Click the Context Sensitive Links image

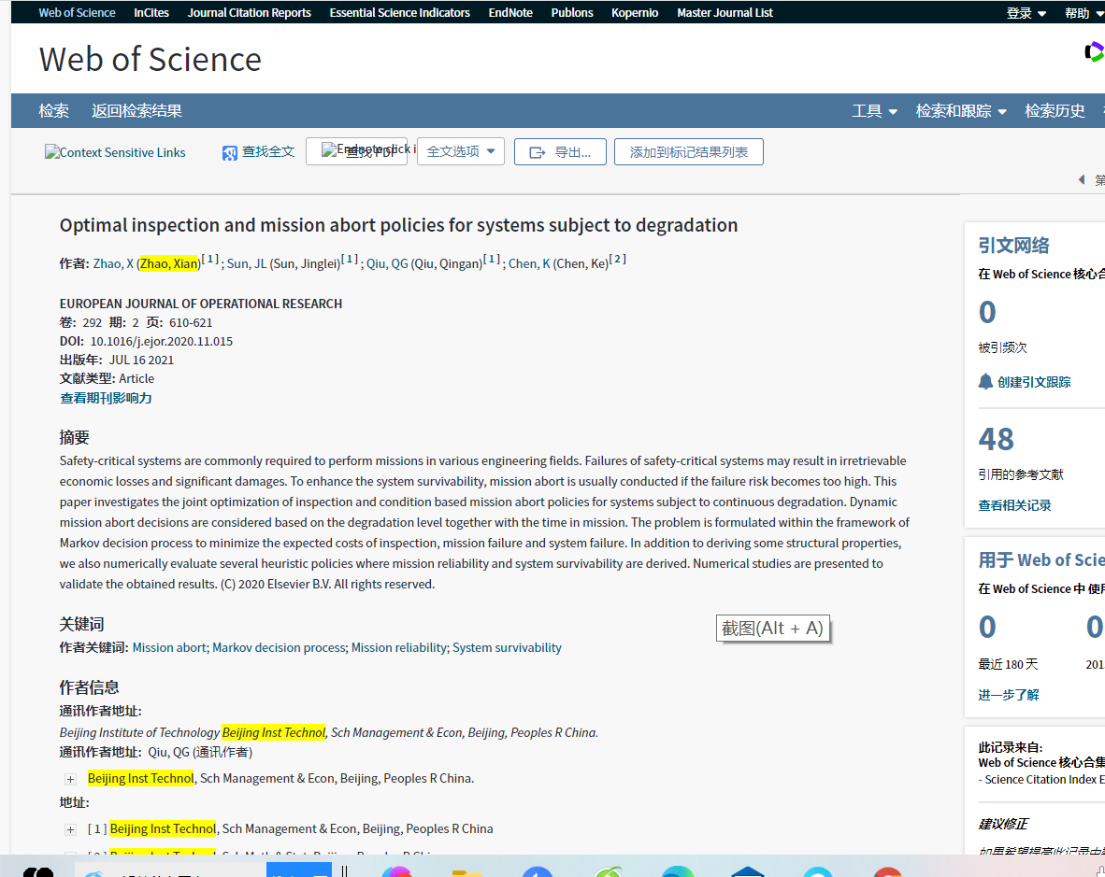[115, 152]
